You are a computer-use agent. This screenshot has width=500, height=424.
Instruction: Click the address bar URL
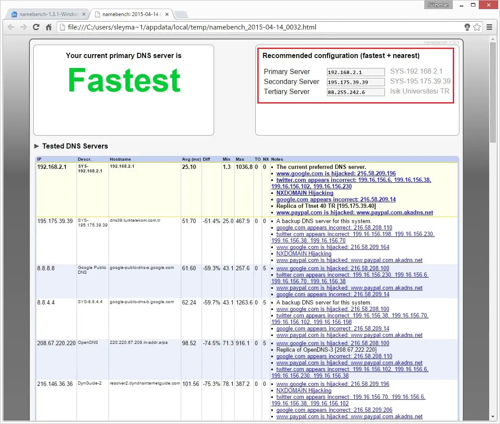click(192, 27)
